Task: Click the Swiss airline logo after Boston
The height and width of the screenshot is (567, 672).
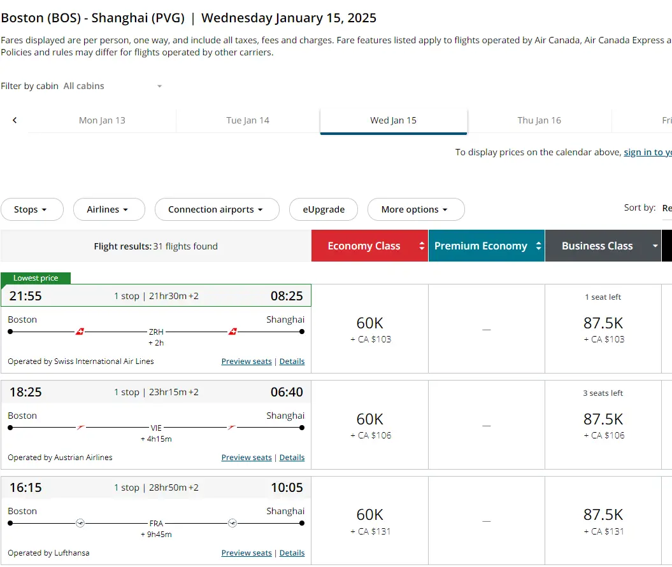Action: (80, 332)
